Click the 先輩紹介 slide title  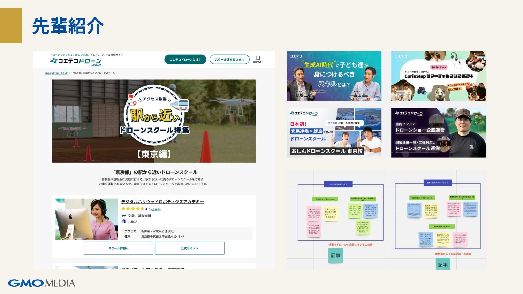[x=68, y=26]
